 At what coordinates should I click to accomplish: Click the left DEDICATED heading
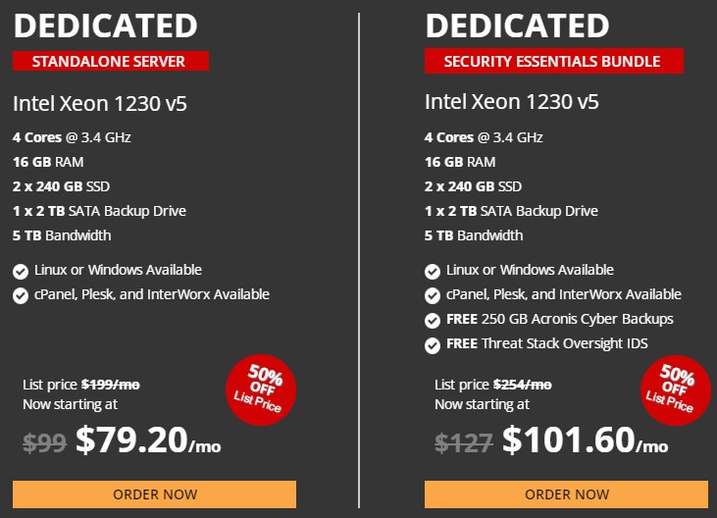[x=105, y=26]
